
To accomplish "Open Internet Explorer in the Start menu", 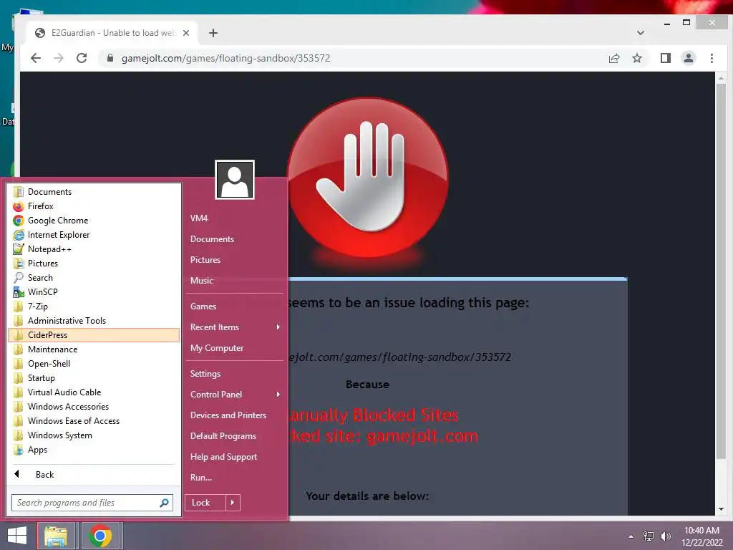I will coord(94,235).
